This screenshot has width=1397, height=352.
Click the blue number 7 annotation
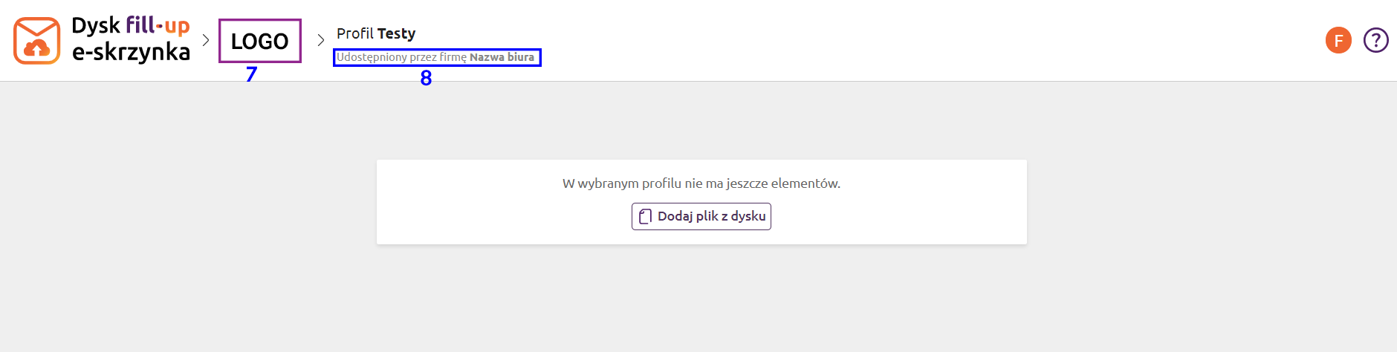(251, 74)
